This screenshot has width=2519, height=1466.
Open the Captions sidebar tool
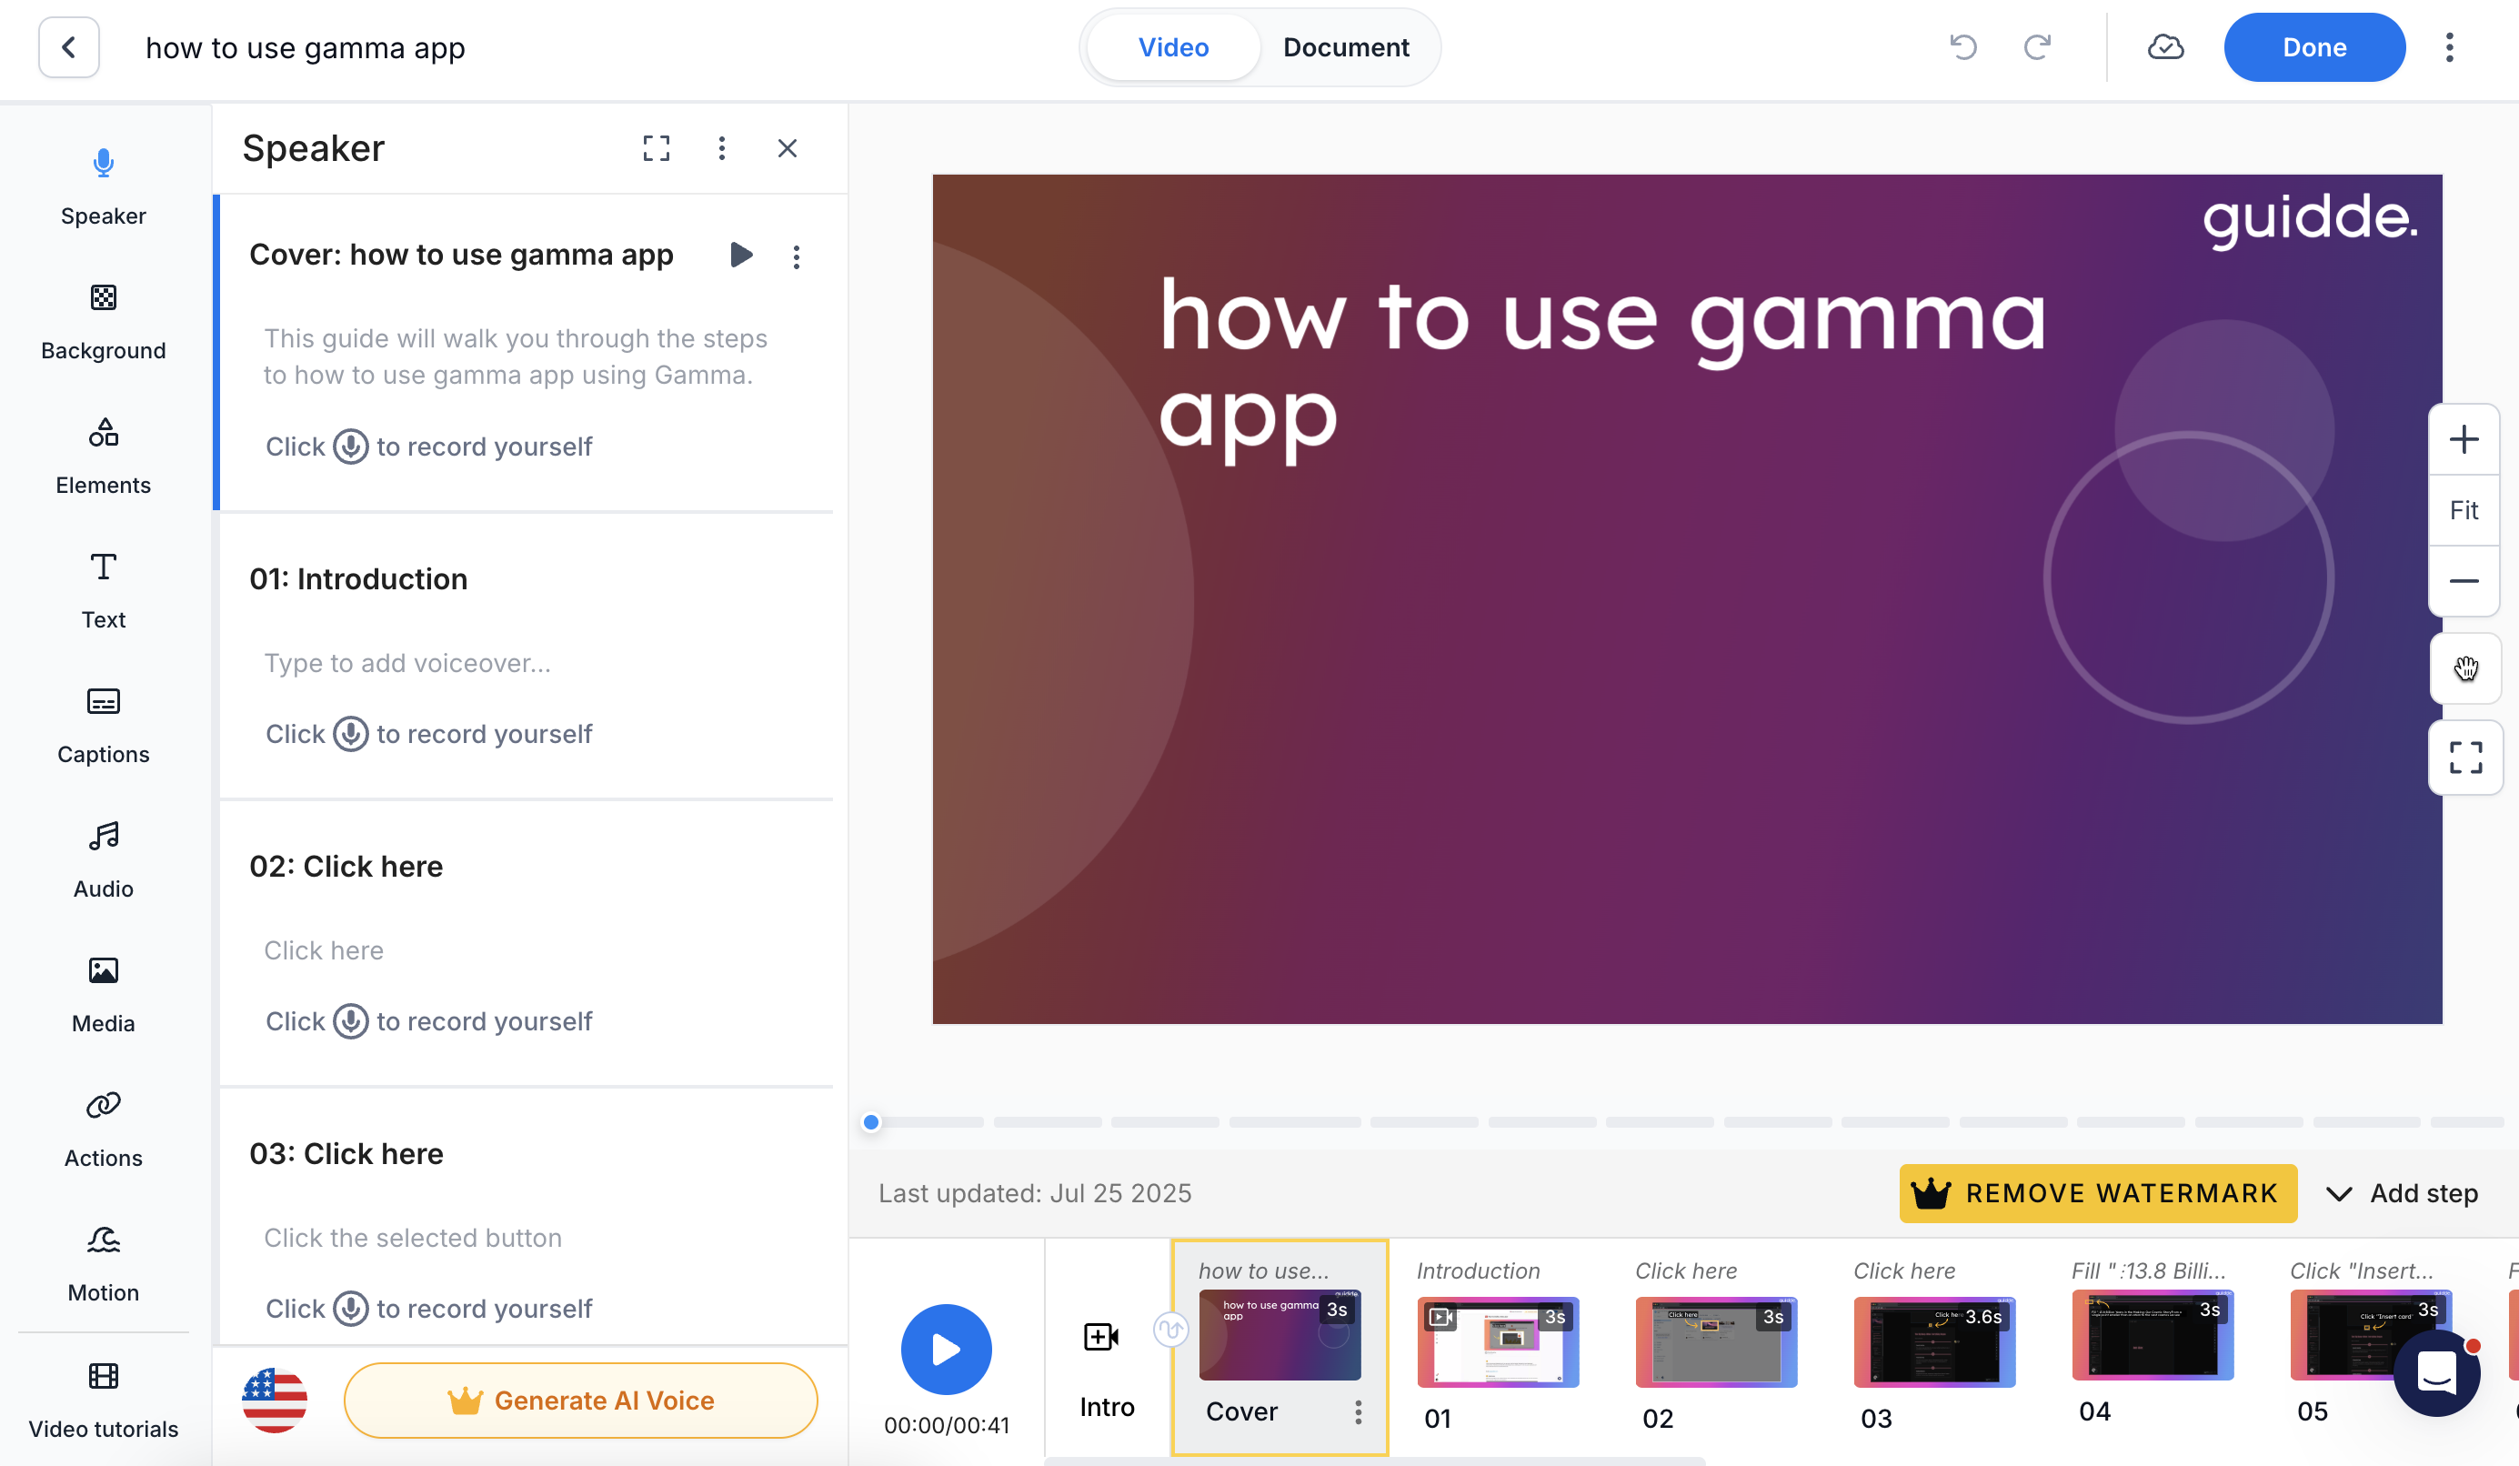[103, 727]
